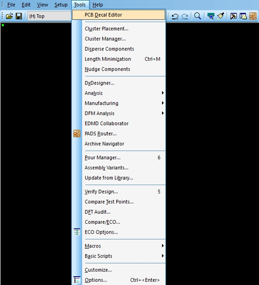Choose PADS Router... from menu

(x=119, y=134)
